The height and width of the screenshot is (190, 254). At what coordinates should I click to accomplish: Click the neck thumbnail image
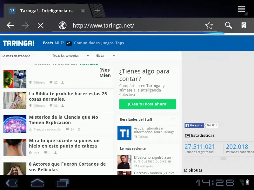pos(15,147)
